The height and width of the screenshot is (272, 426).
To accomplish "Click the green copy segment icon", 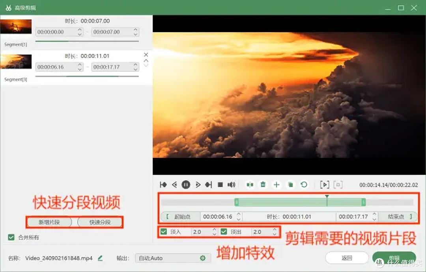I will [290, 185].
